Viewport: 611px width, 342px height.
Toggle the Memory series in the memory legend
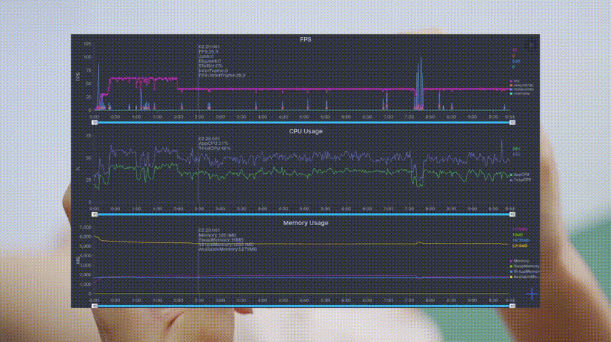[520, 261]
